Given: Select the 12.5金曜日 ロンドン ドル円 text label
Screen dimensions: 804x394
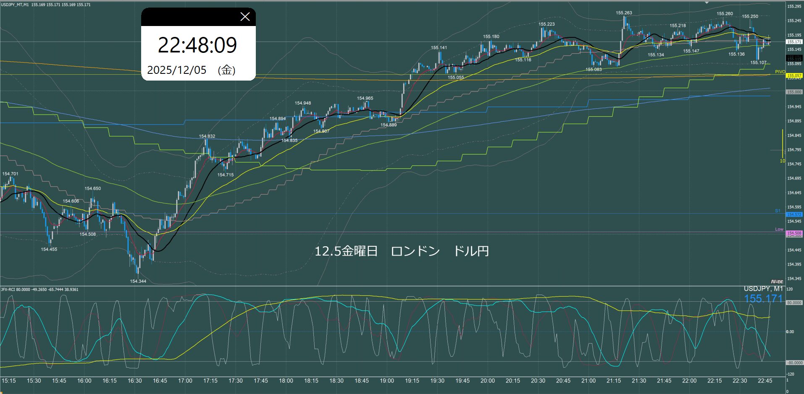Looking at the screenshot, I should coord(402,251).
